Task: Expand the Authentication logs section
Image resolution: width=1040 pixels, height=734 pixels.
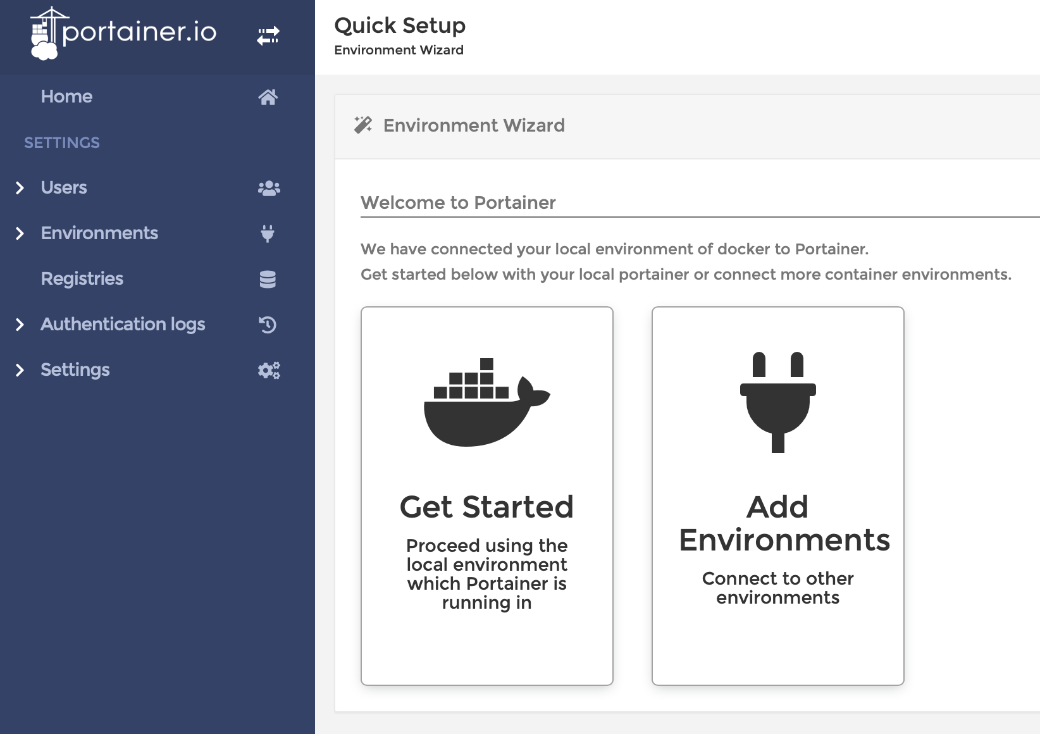Action: click(x=20, y=324)
